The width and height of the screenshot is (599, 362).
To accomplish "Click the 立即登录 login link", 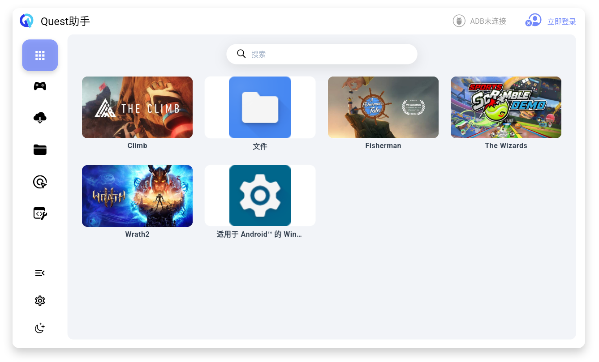I will pos(561,21).
